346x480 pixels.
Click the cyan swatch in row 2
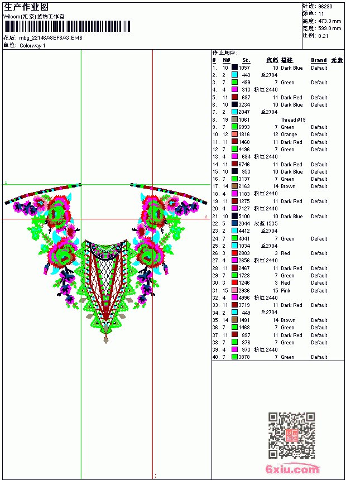pos(234,75)
